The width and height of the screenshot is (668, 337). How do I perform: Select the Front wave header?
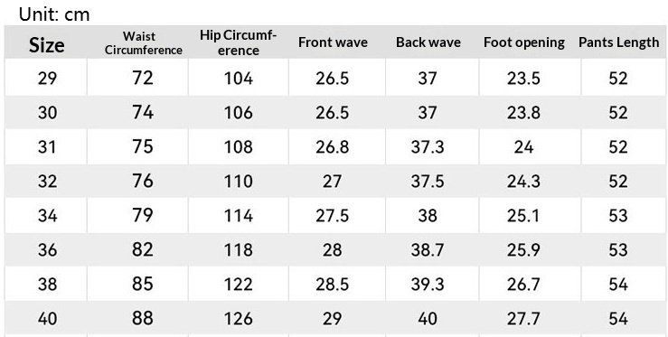pos(333,42)
